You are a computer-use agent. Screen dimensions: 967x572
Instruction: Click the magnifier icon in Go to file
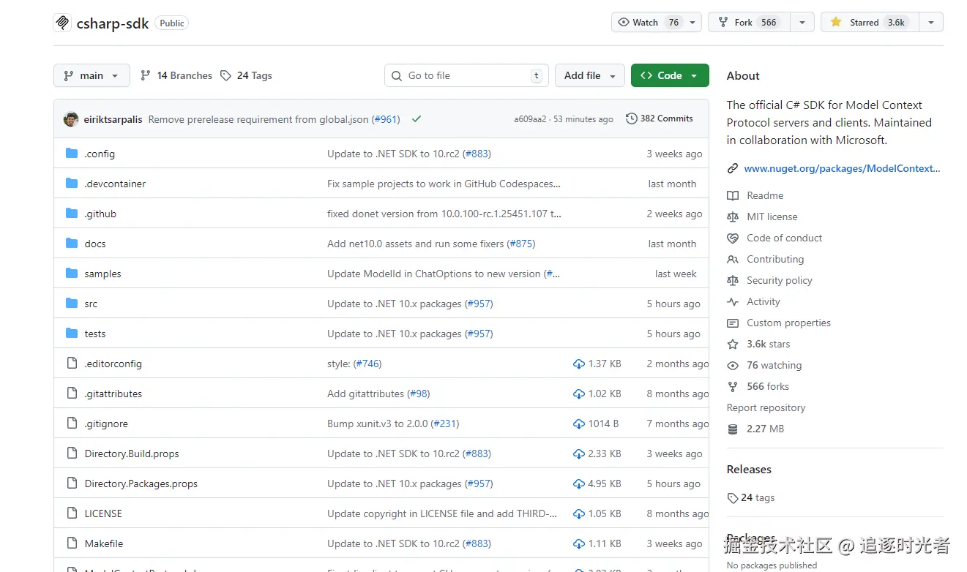click(397, 75)
